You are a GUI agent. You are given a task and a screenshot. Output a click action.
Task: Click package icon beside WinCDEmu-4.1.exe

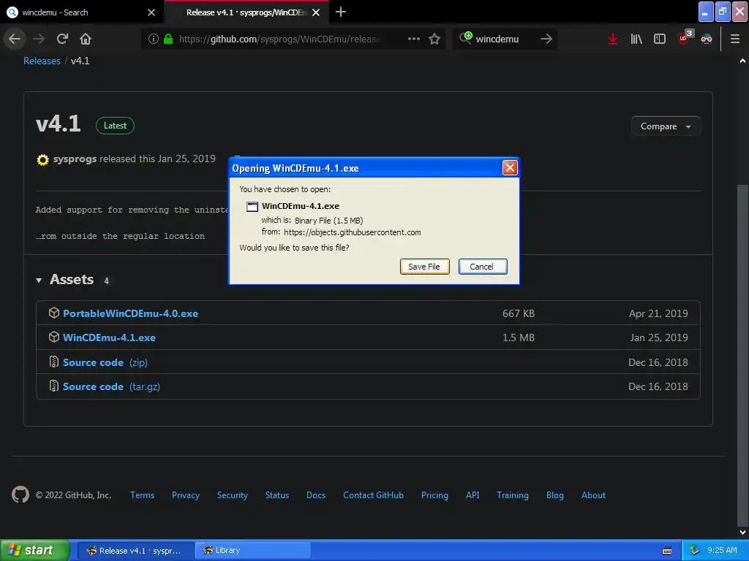[54, 337]
